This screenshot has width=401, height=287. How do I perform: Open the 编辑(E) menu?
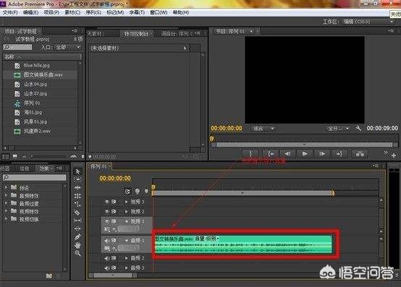point(31,12)
